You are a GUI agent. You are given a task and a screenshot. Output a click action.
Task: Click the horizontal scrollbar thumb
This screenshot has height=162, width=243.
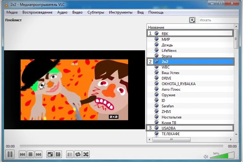click(172, 140)
